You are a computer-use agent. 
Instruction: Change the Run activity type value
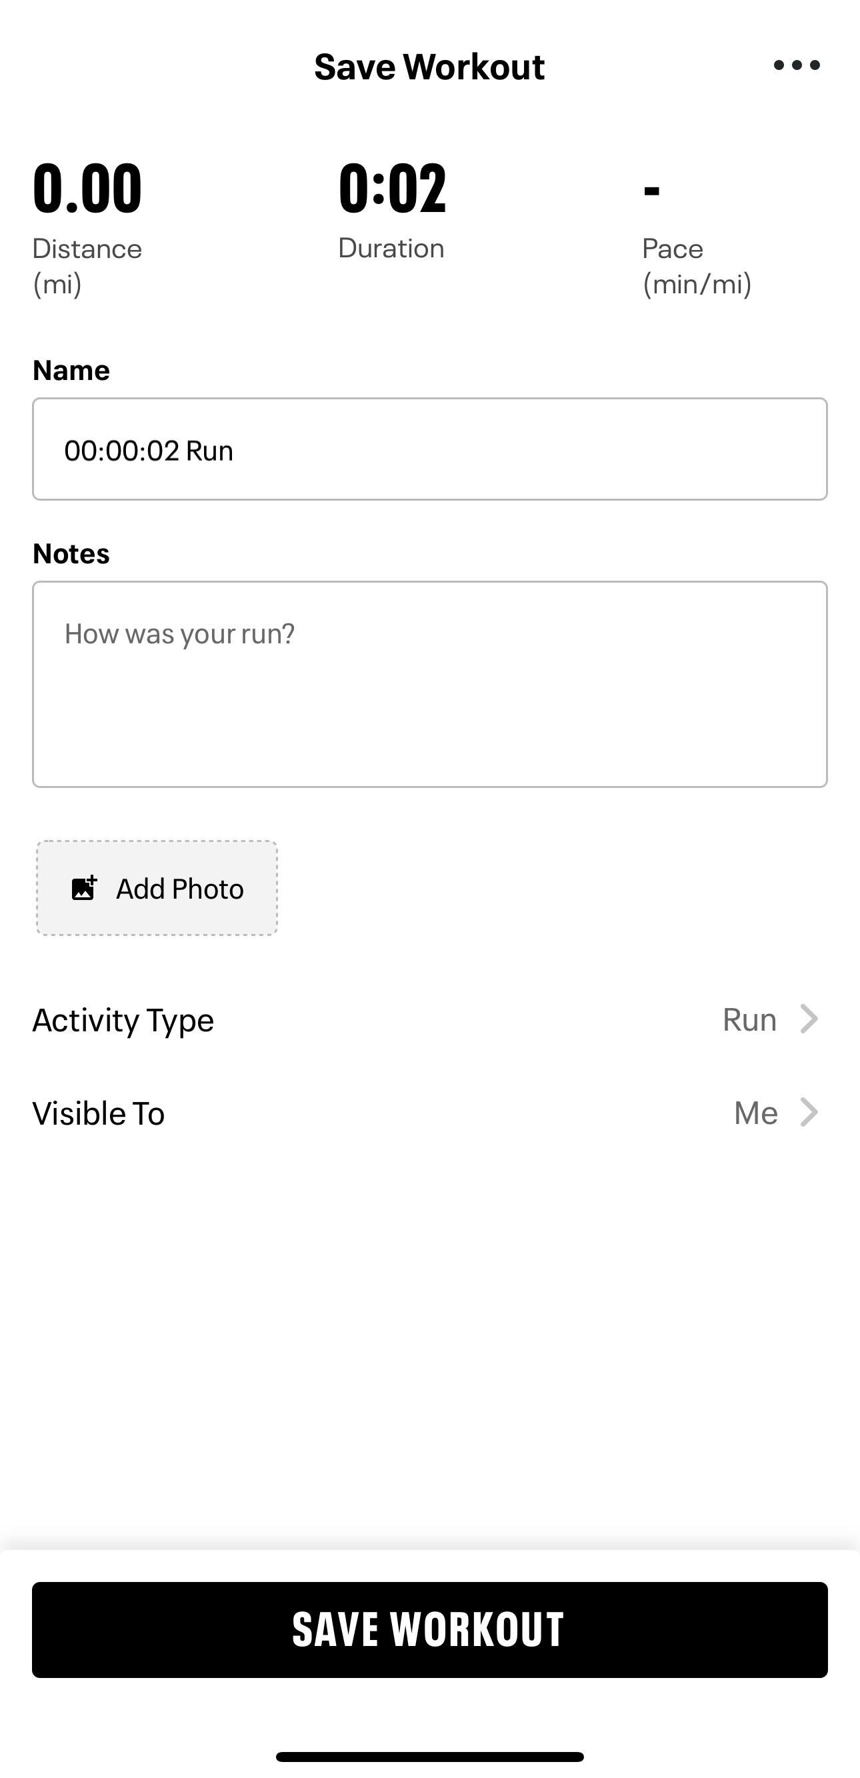[x=749, y=1019]
